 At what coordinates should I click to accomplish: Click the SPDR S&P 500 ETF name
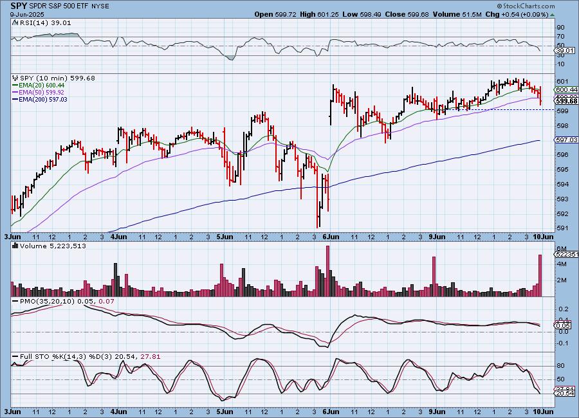pos(59,6)
